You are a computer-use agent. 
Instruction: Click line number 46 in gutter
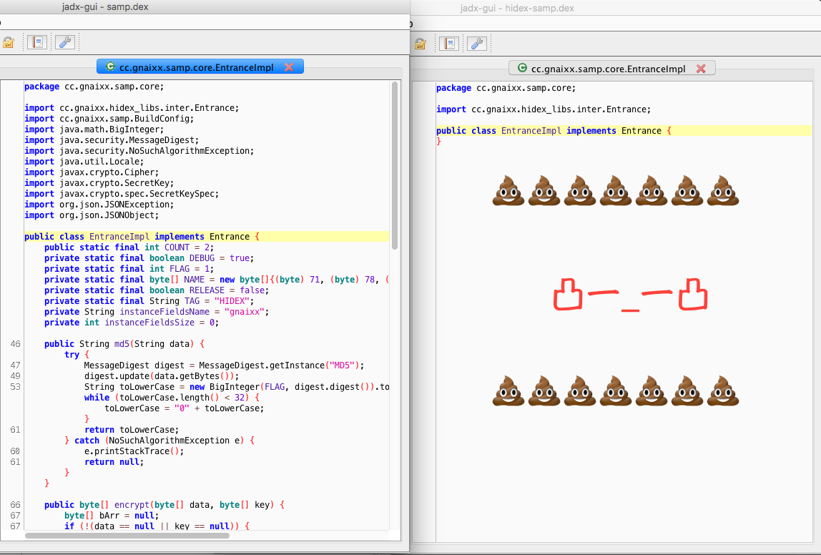[x=15, y=344]
